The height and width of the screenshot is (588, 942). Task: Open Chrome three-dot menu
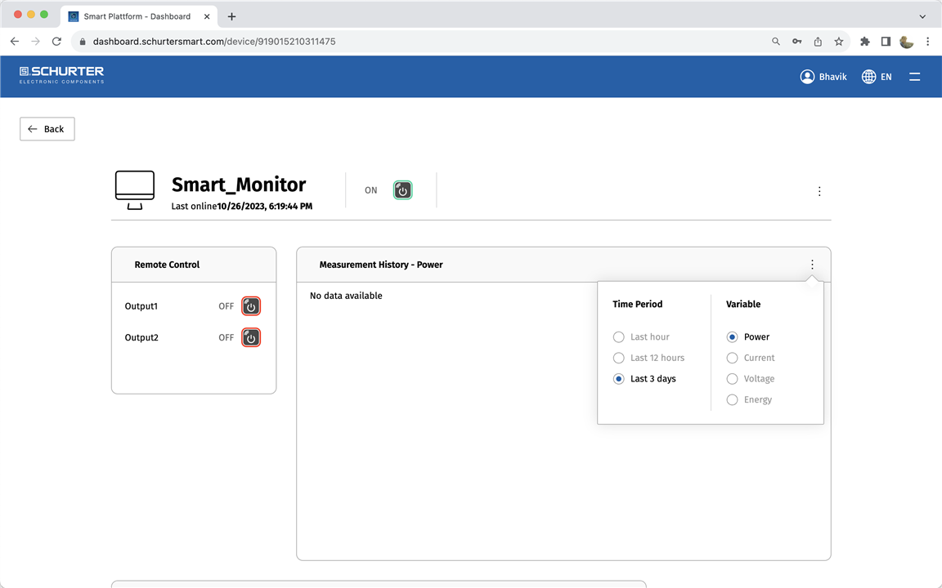pos(927,42)
